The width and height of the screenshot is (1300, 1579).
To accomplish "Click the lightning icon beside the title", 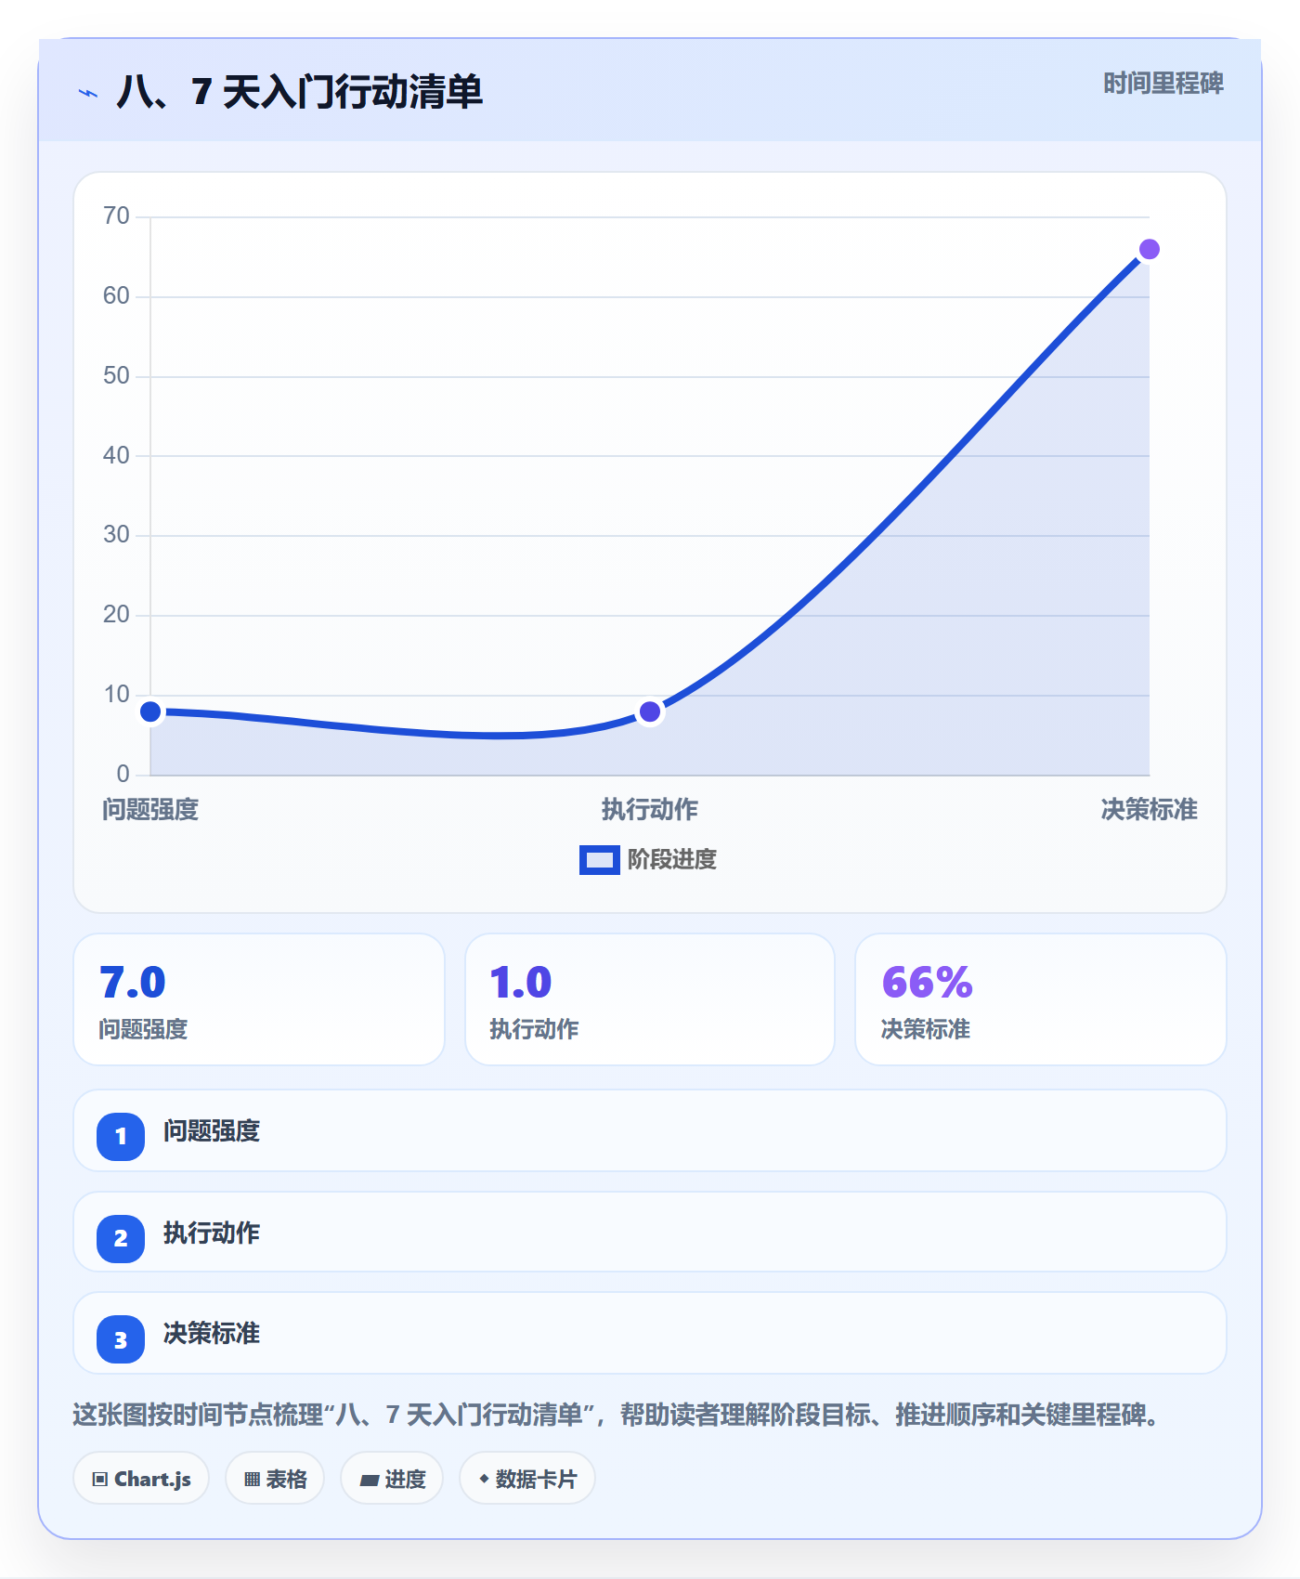I will [88, 93].
